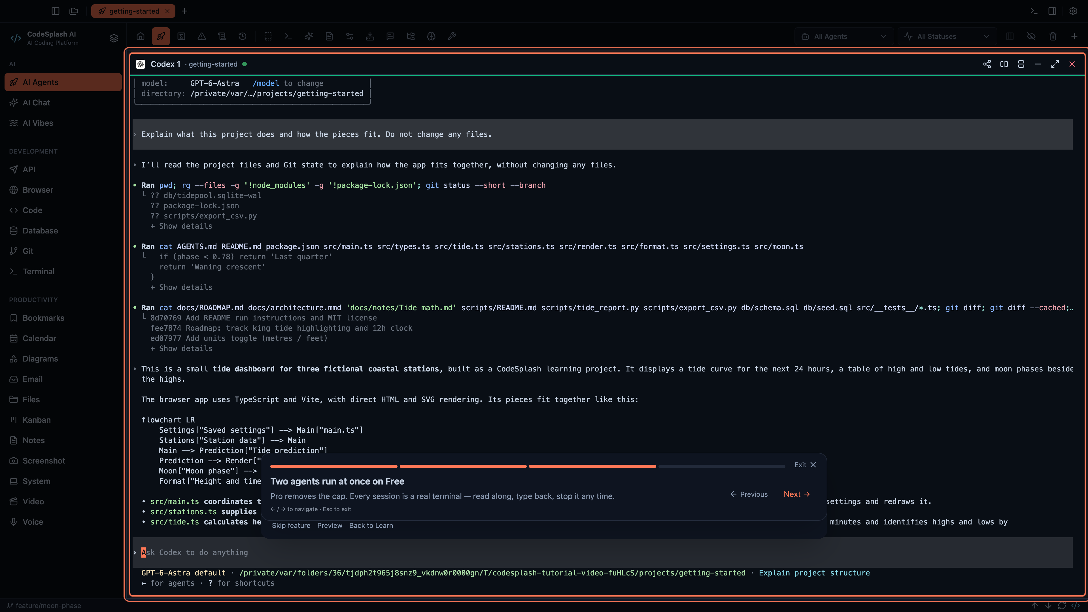Click Skip feature in the tutorial
Viewport: 1088px width, 612px height.
(291, 525)
